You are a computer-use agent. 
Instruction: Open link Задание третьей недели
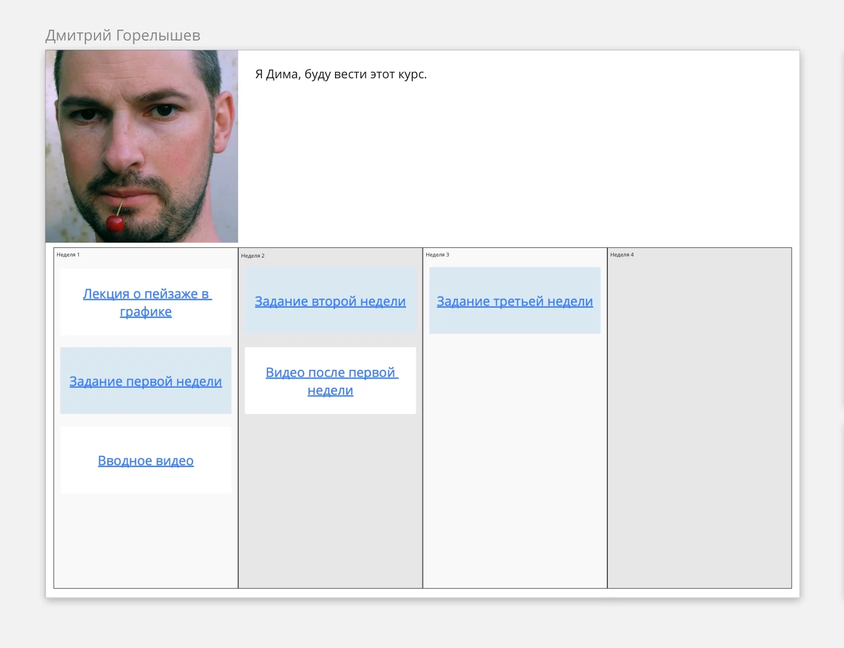[515, 301]
